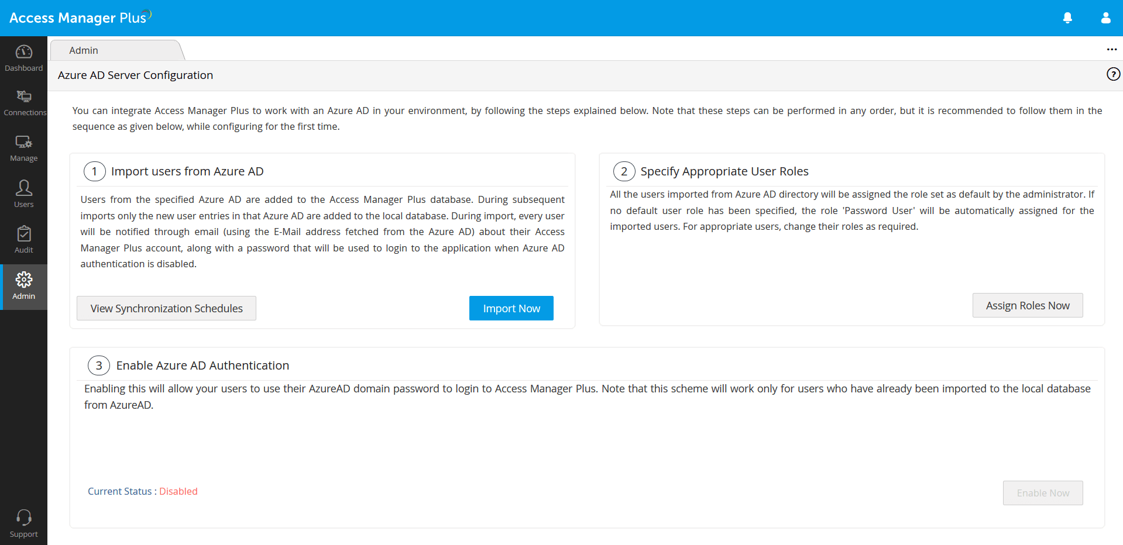The height and width of the screenshot is (545, 1123).
Task: Open the notifications bell
Action: pyautogui.click(x=1067, y=18)
